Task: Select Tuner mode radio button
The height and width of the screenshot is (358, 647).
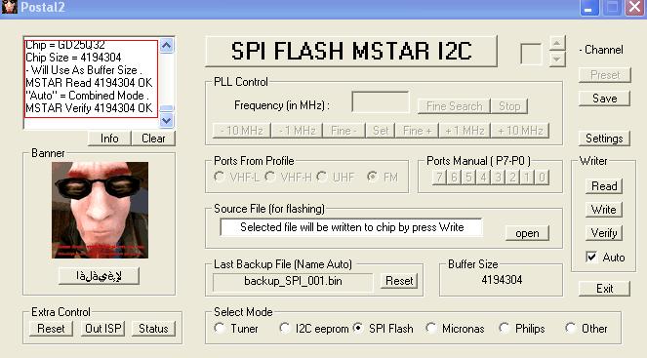Action: (x=220, y=329)
